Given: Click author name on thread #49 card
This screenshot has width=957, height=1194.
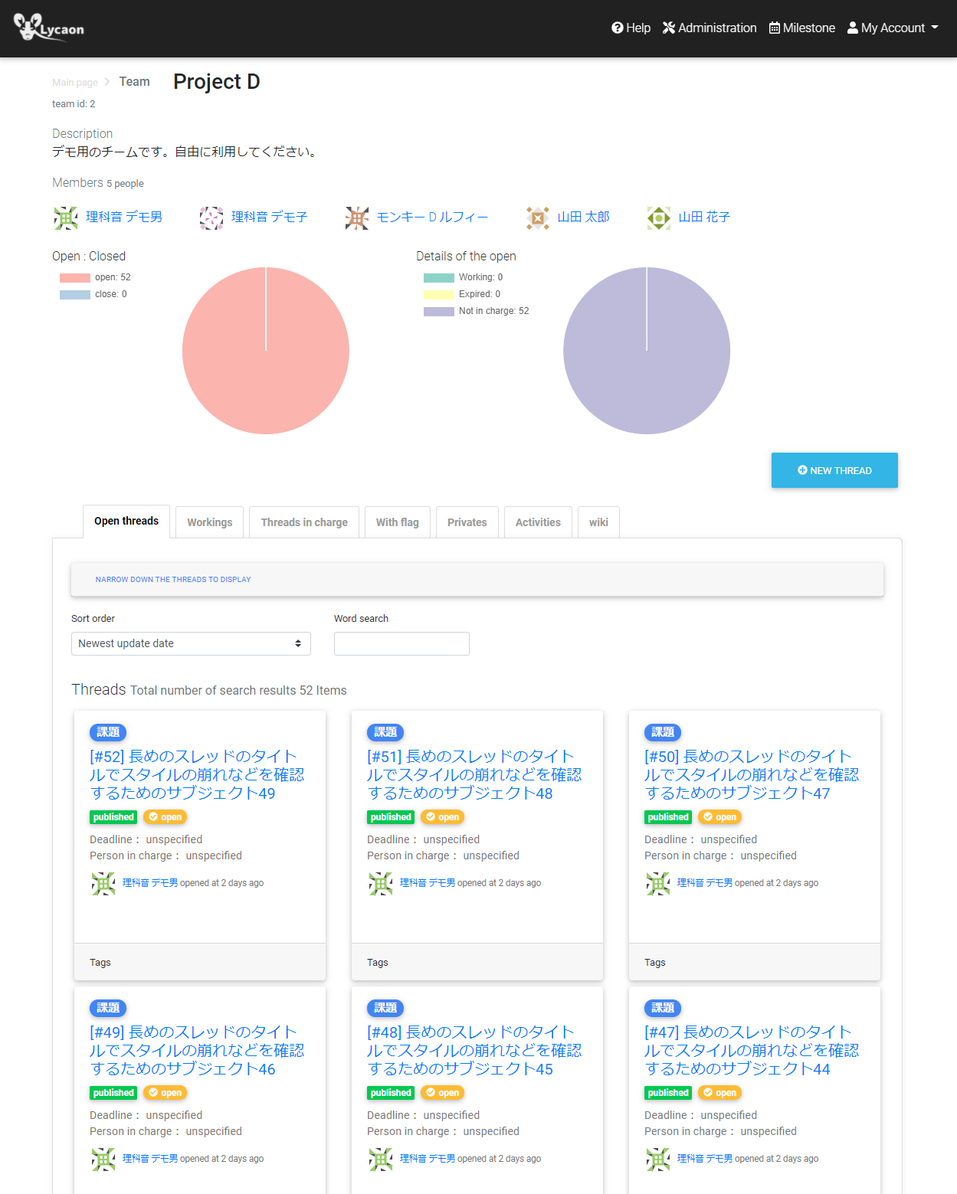Looking at the screenshot, I should tap(150, 1159).
